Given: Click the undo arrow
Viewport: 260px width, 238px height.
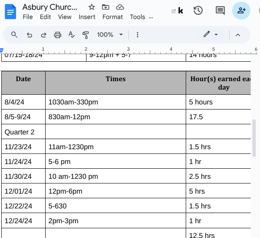Looking at the screenshot, I should 29,35.
